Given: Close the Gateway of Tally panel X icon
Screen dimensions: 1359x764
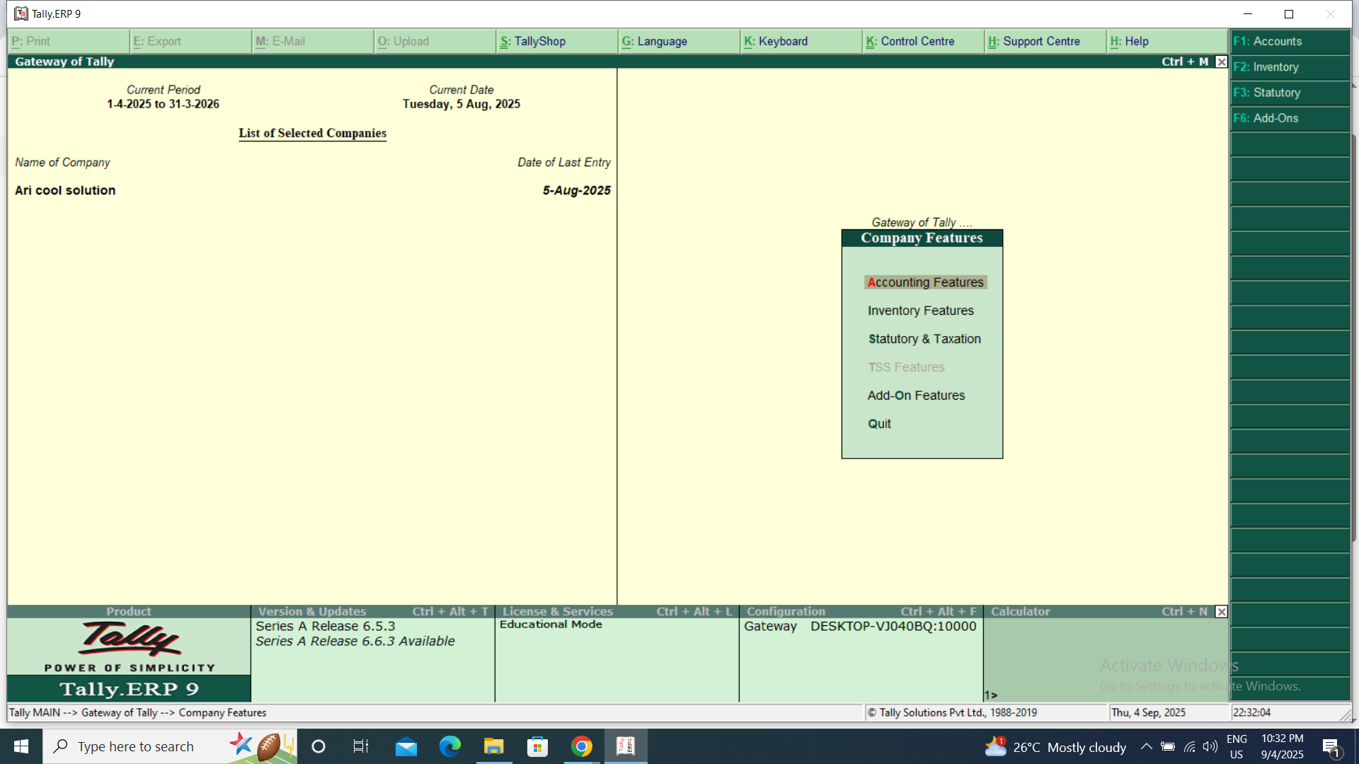Looking at the screenshot, I should [x=1221, y=62].
